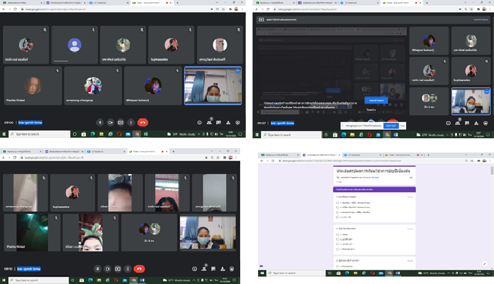Image resolution: width=494 pixels, height=284 pixels.
Task: Open self-video tile options in 09:07 Meet call
Action: click(x=486, y=91)
